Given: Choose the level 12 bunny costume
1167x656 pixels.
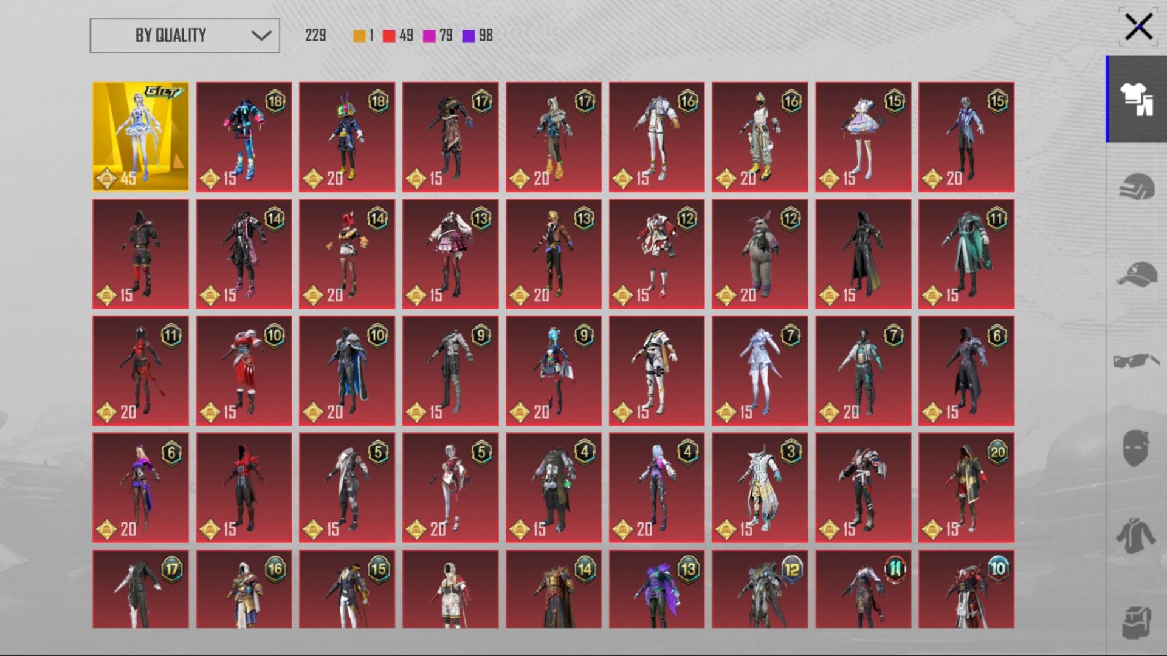Looking at the screenshot, I should point(760,254).
